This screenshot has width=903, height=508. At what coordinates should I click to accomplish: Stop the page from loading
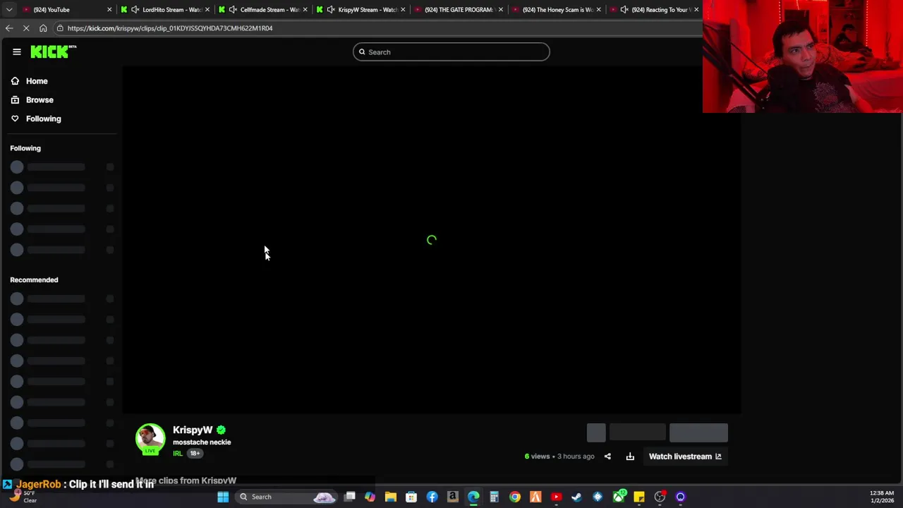point(26,28)
